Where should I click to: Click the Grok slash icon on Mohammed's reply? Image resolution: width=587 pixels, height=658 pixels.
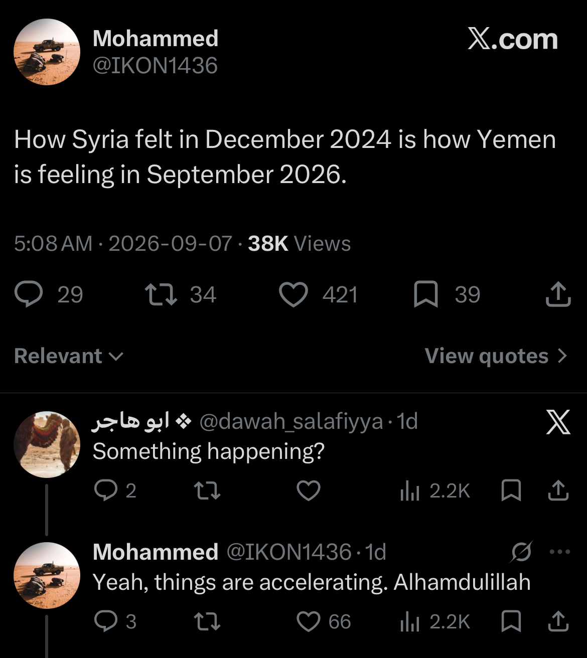521,552
